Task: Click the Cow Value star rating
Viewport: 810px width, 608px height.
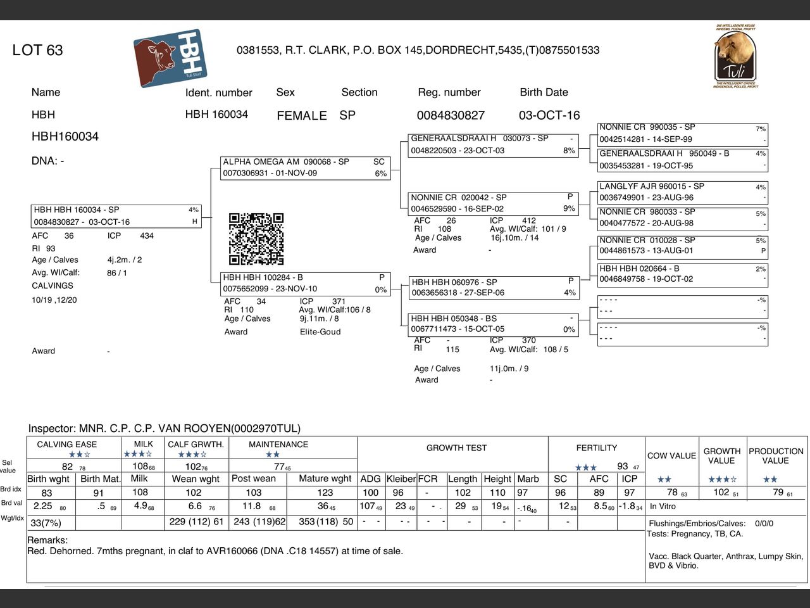Action: (x=664, y=479)
